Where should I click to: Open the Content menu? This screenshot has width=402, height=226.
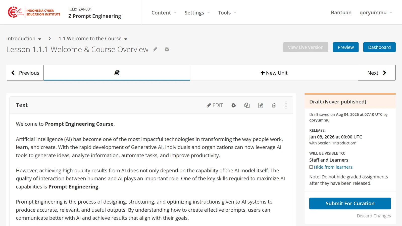tap(164, 13)
